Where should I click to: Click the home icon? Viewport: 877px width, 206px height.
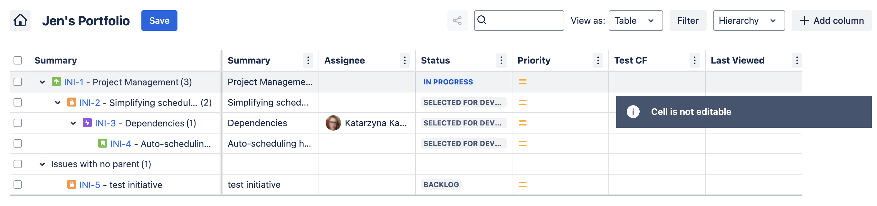20,20
